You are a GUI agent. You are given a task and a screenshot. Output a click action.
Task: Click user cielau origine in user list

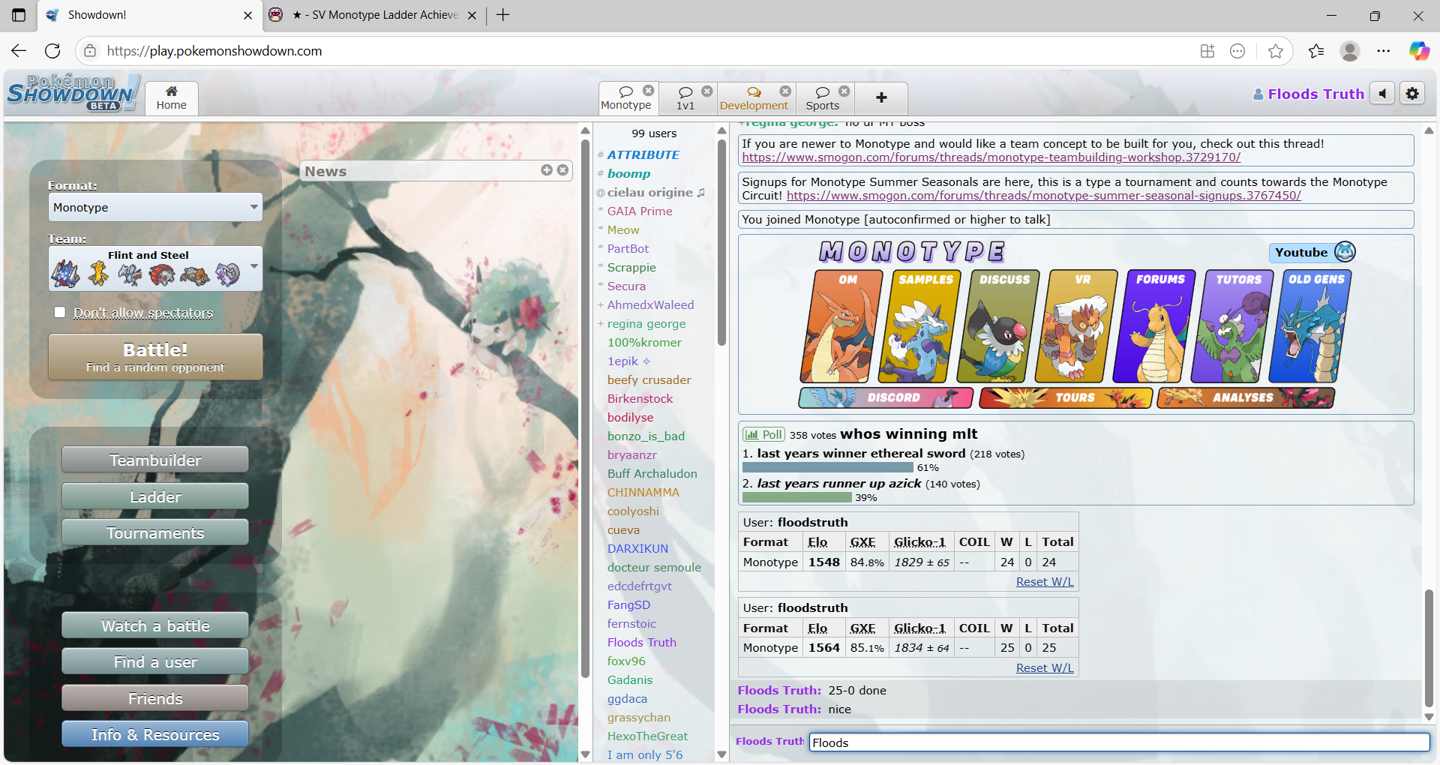coord(649,192)
